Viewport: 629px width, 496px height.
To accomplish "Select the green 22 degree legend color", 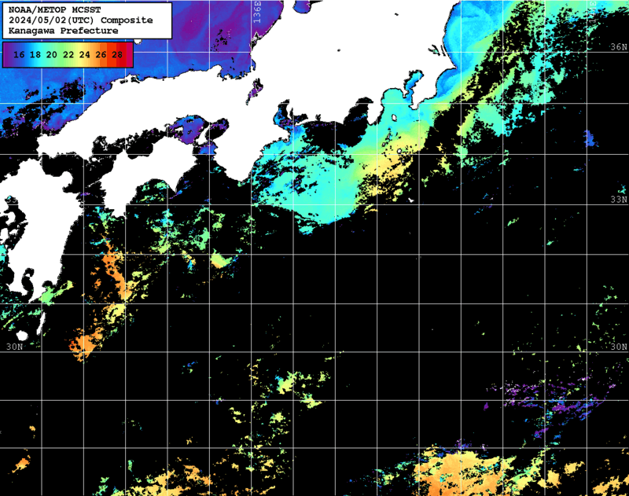I will (68, 54).
